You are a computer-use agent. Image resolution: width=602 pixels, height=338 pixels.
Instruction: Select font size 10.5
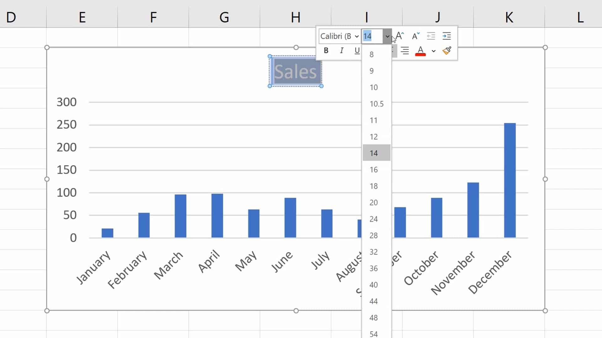click(x=377, y=104)
